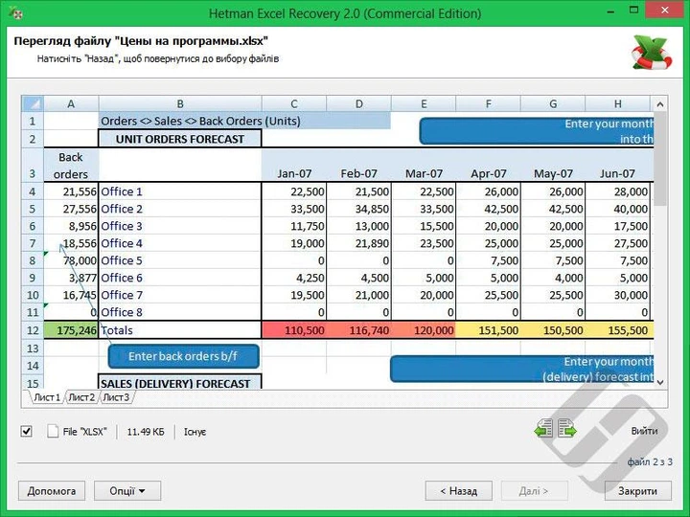The image size is (690, 517).
Task: Click the total cell 120,000
Action: tap(424, 330)
